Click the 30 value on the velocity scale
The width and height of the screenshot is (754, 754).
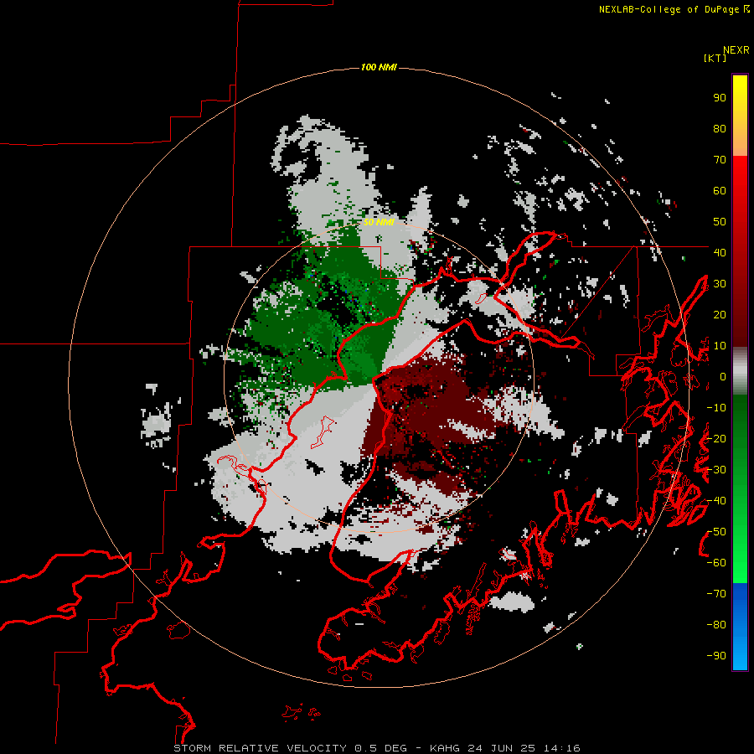(720, 284)
